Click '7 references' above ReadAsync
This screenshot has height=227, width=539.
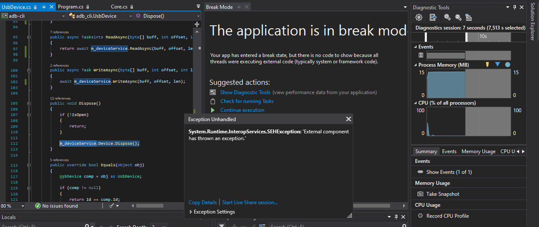click(x=59, y=32)
